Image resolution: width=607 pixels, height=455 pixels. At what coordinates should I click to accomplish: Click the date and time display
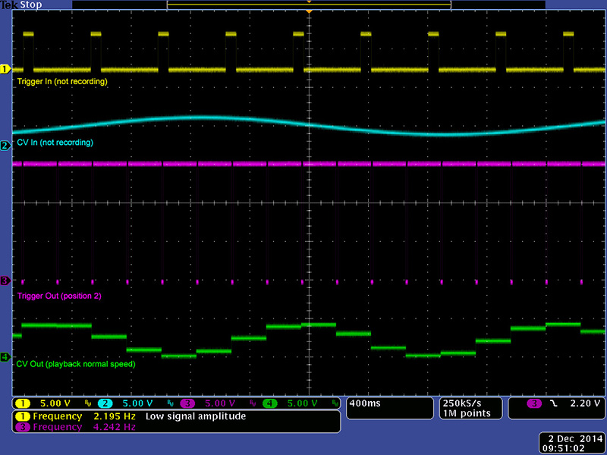click(572, 444)
